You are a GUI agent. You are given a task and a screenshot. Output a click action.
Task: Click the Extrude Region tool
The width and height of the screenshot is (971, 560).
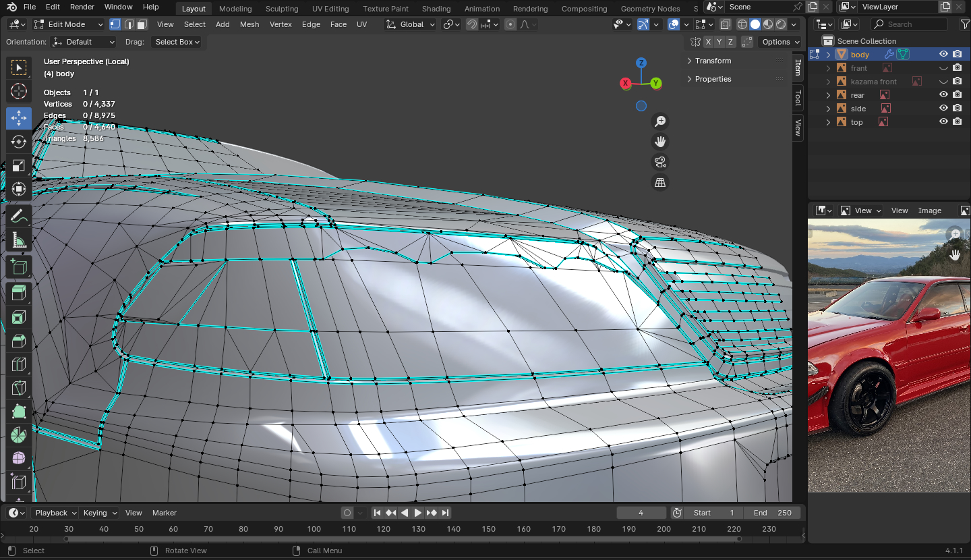point(19,292)
